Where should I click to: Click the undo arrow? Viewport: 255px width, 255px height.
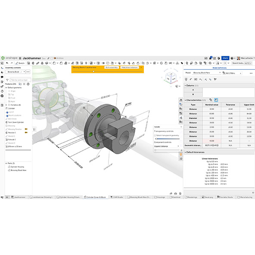coord(7,63)
